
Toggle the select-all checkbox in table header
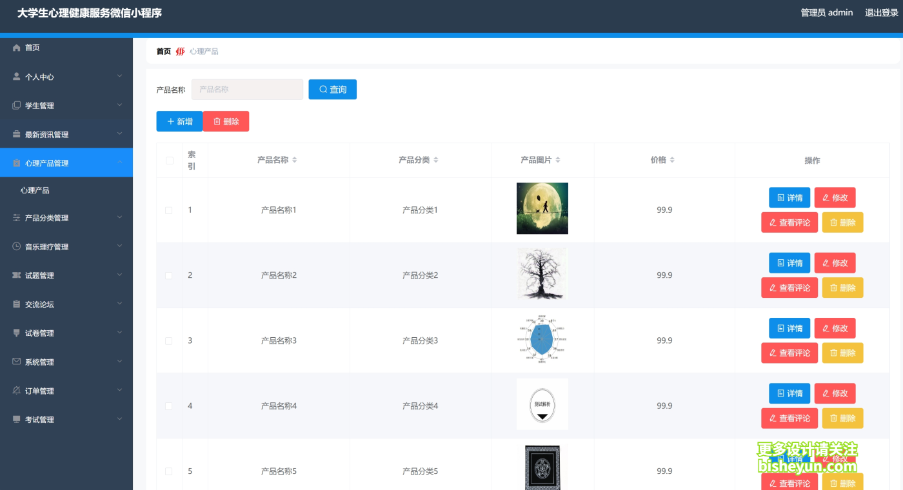tap(169, 161)
